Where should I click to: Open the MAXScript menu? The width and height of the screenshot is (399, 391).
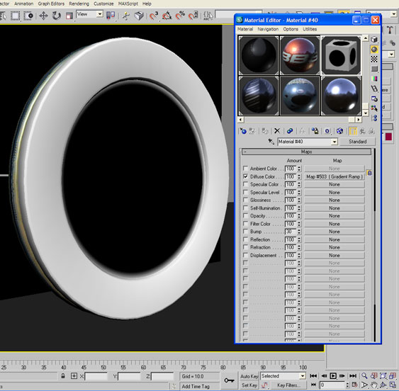128,4
